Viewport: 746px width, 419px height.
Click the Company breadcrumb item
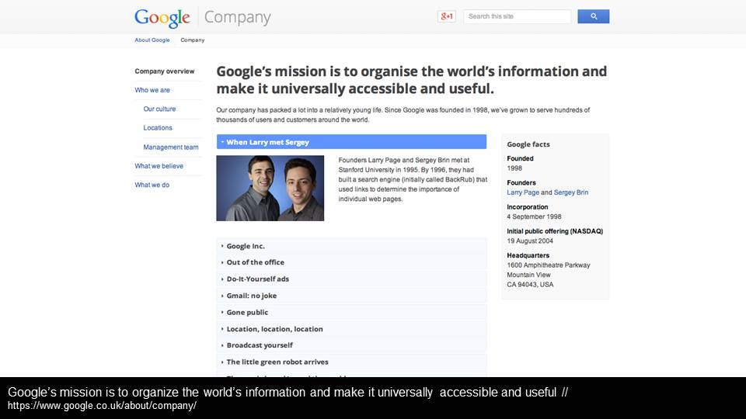tap(192, 40)
